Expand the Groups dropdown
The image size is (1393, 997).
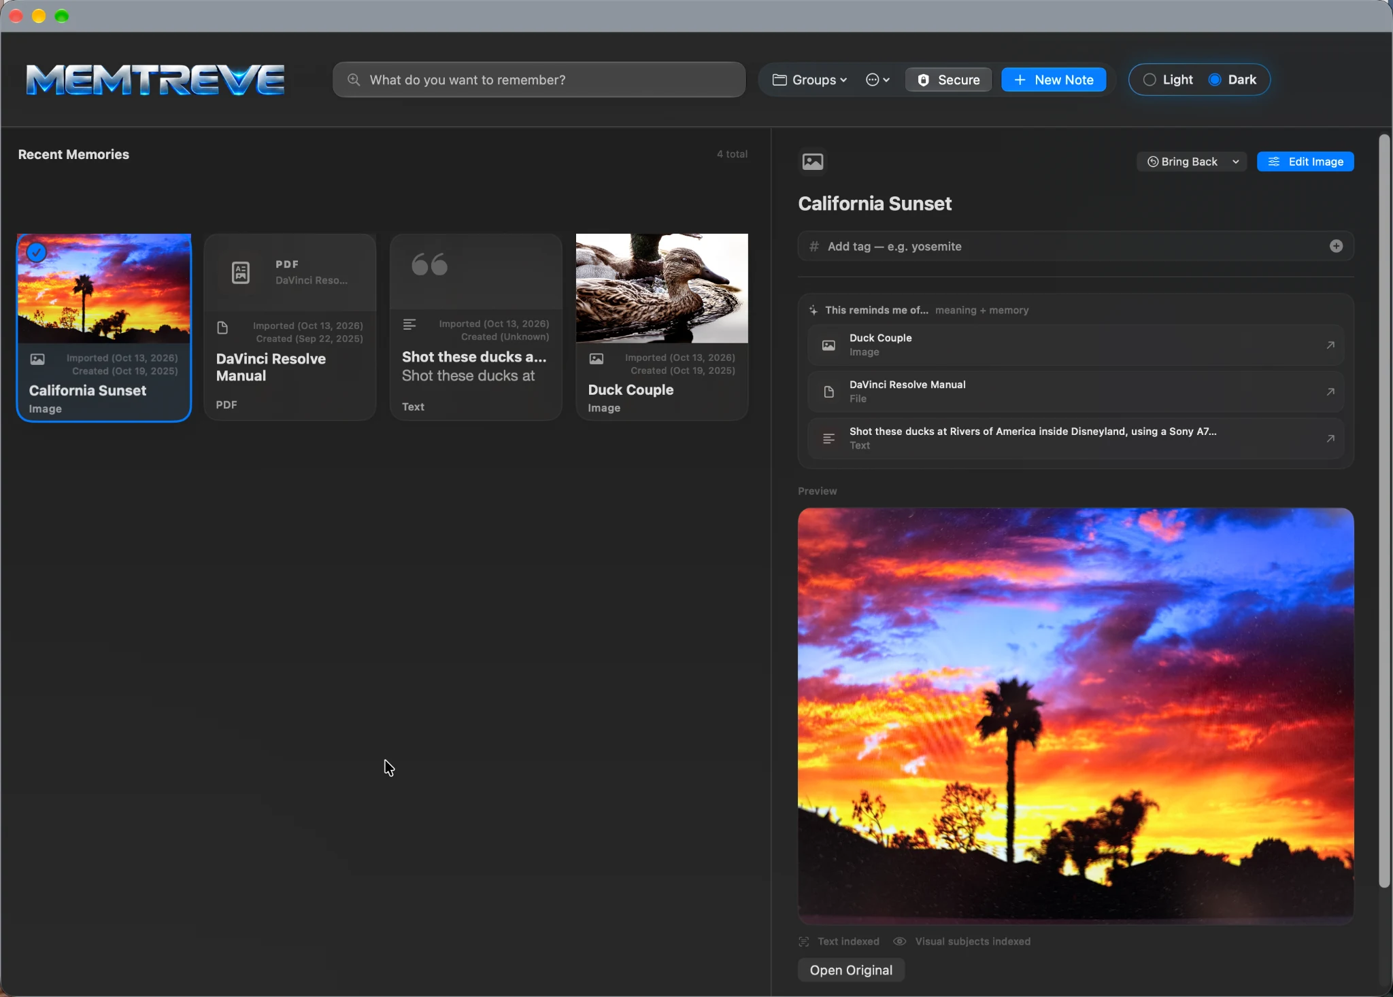(809, 80)
